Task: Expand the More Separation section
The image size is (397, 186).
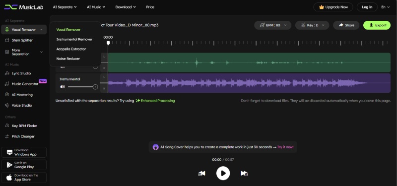Action: pyautogui.click(x=24, y=52)
